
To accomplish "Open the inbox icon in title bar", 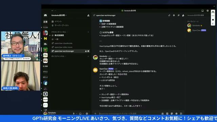I will point(202,11).
